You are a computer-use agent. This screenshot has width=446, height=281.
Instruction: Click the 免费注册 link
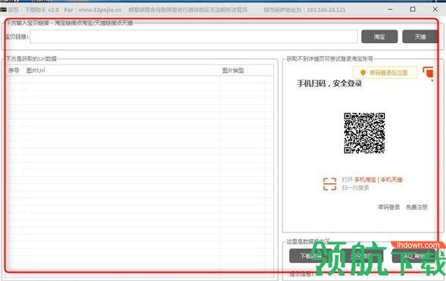point(416,207)
